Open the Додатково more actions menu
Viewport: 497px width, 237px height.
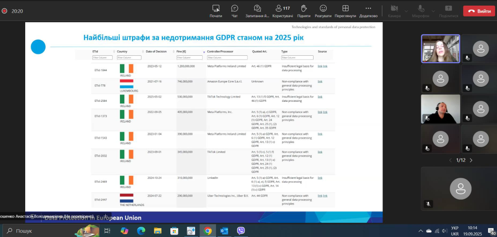[x=368, y=11]
